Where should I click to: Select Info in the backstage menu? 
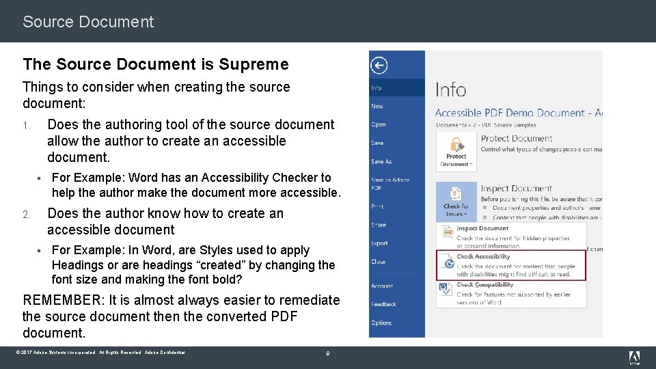pyautogui.click(x=396, y=87)
